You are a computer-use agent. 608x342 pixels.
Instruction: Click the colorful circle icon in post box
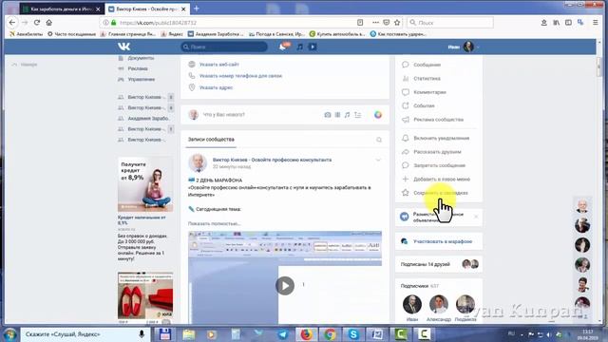[378, 115]
